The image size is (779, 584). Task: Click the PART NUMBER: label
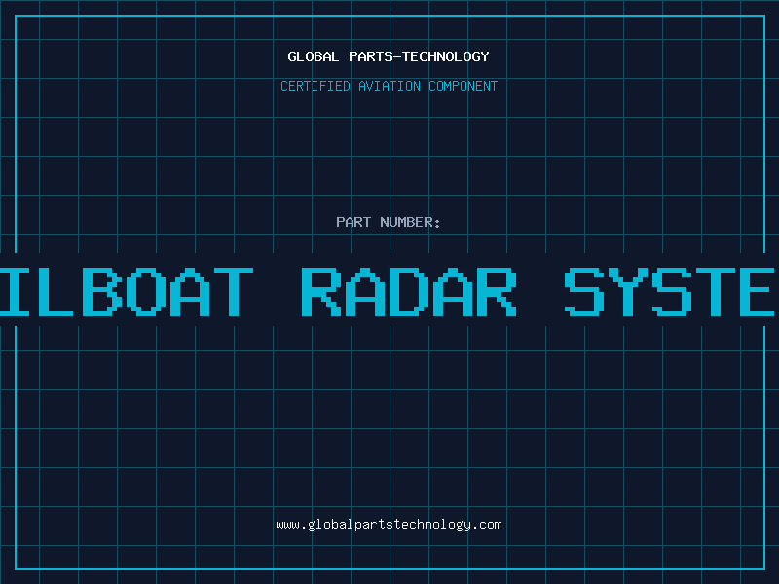click(389, 222)
